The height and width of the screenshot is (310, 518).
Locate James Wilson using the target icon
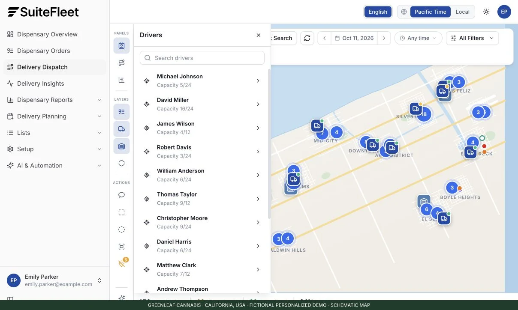click(x=147, y=128)
